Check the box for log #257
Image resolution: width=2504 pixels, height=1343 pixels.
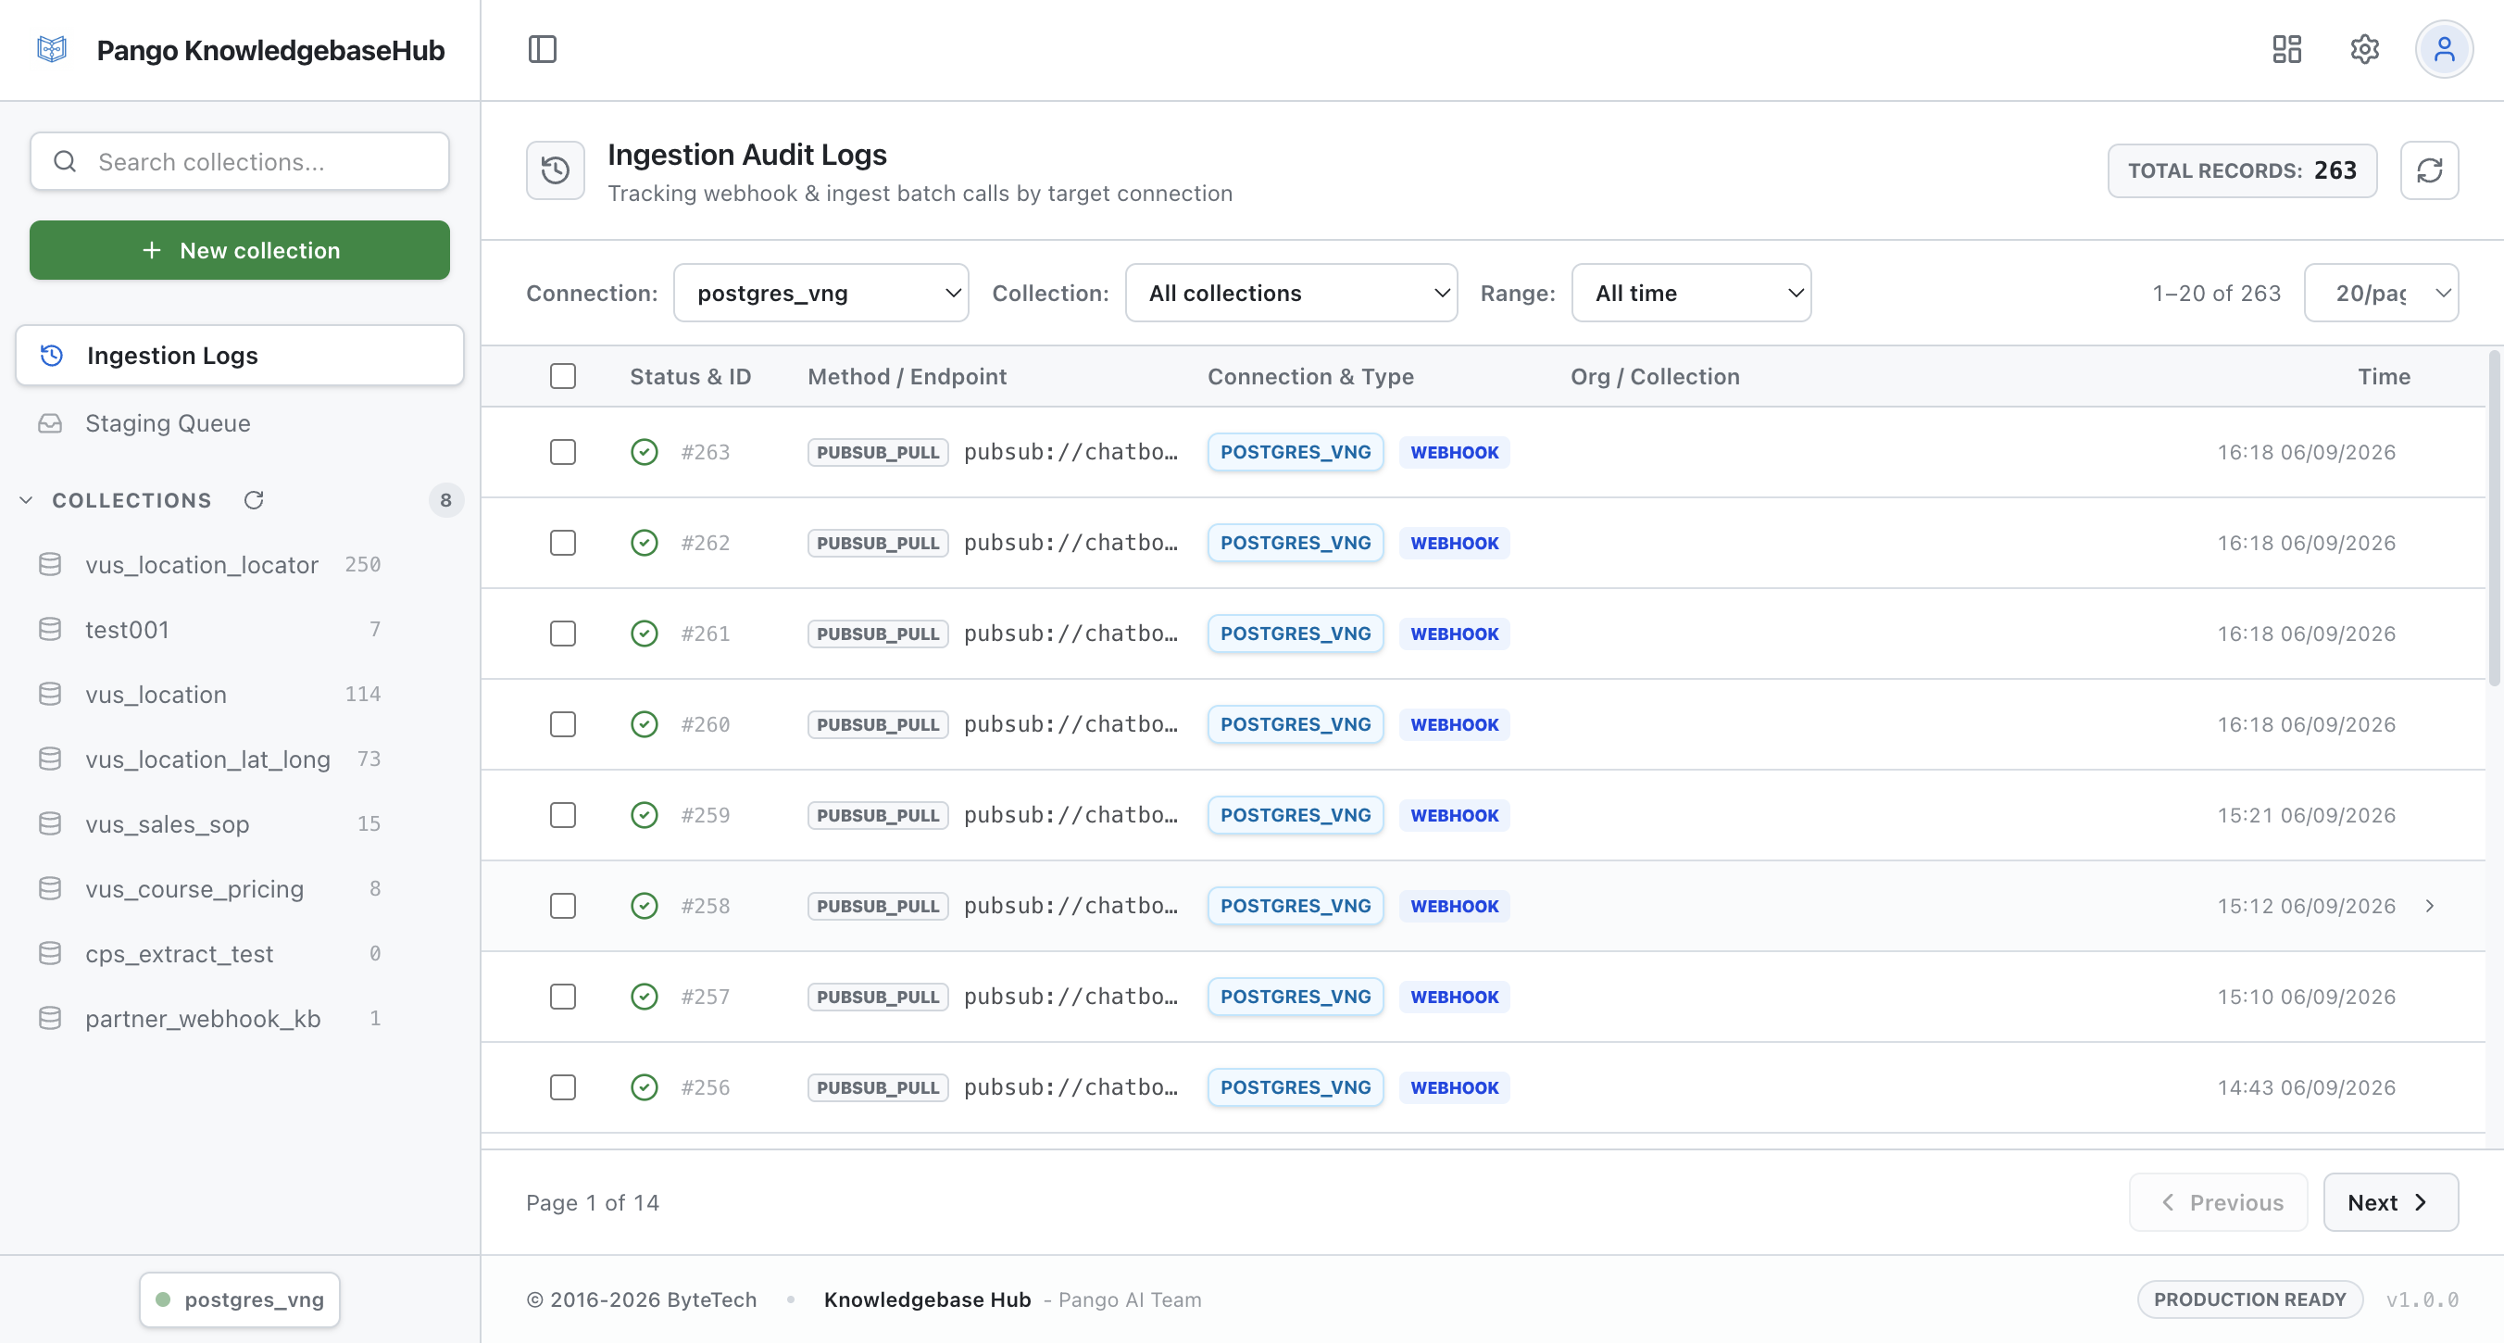click(563, 997)
